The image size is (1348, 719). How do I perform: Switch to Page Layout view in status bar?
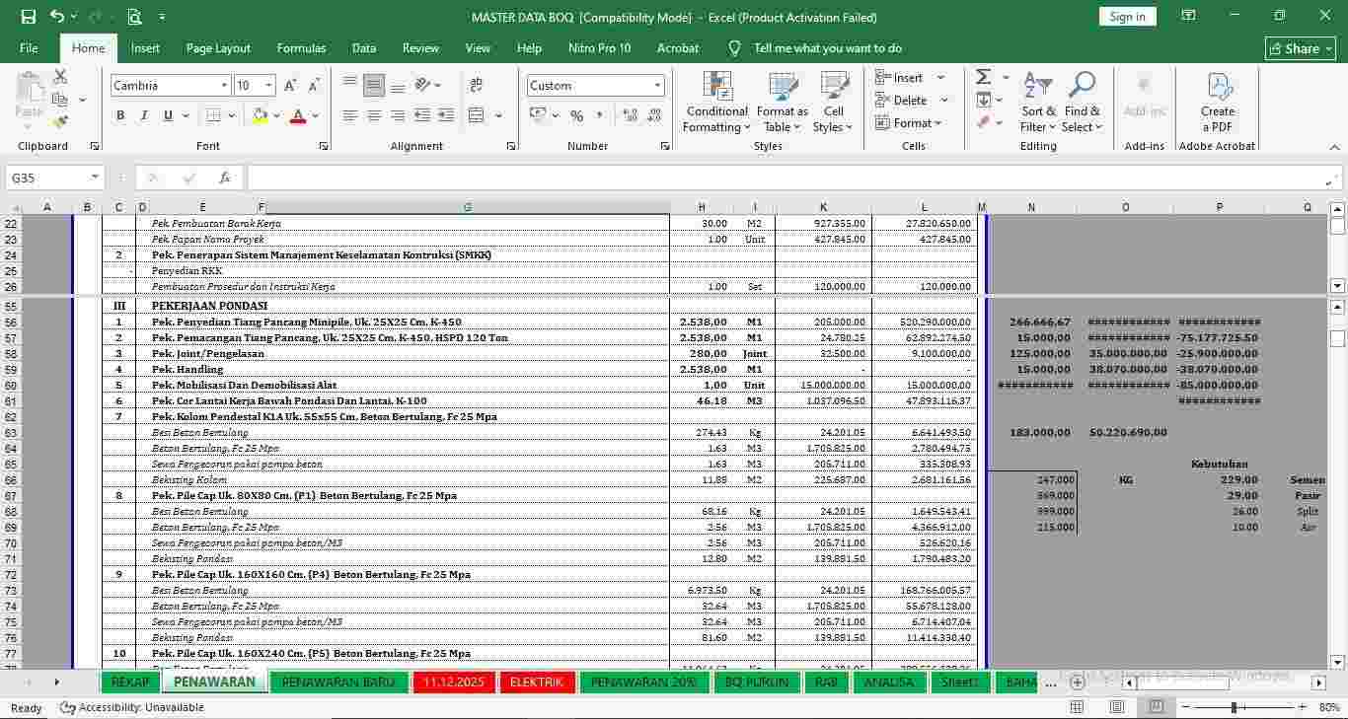pyautogui.click(x=1116, y=707)
